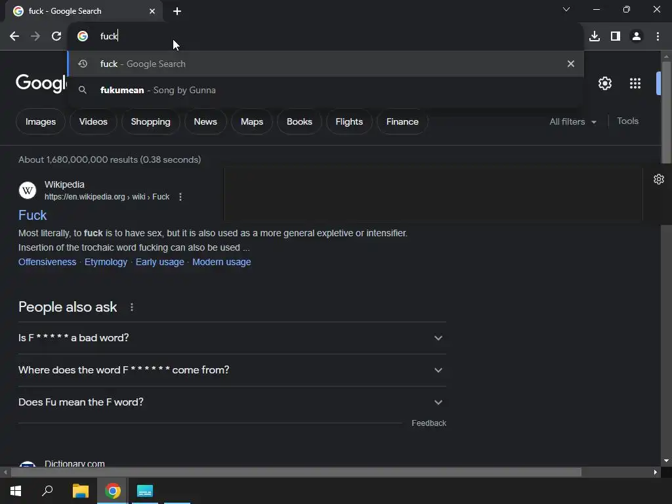Expand the 'a bad word?' question
The height and width of the screenshot is (504, 672).
[232, 338]
